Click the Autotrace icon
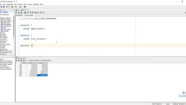Screen dimensions: 186x105 (x=25, y=13)
